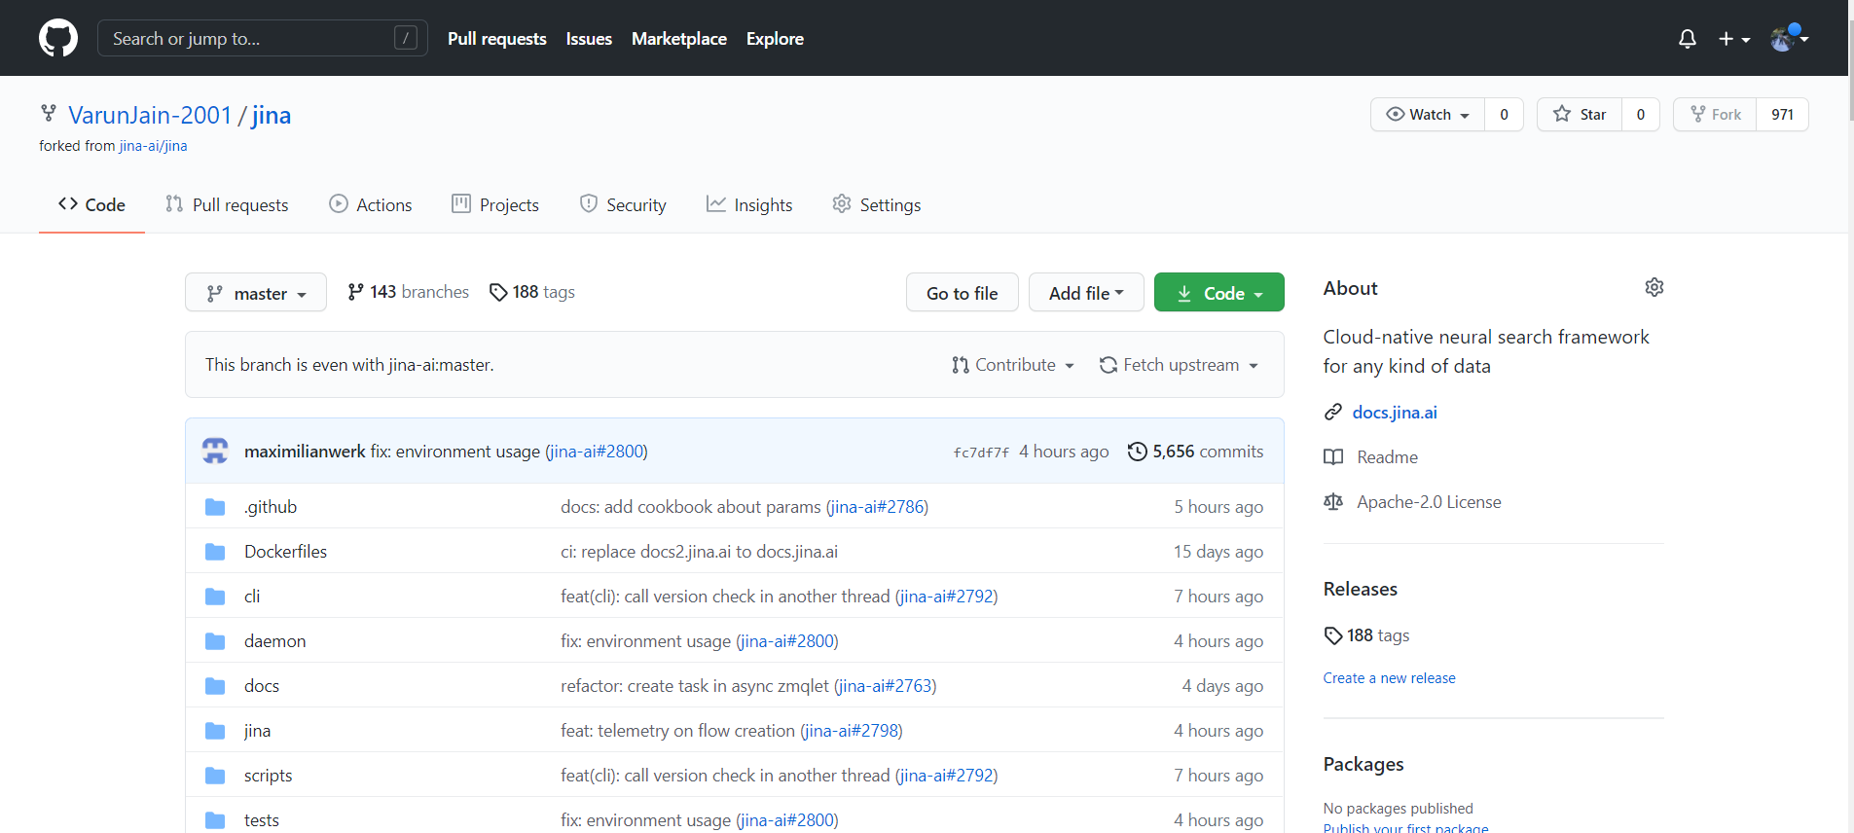Open the docs.jina.ai website link
The height and width of the screenshot is (833, 1854).
pos(1395,413)
